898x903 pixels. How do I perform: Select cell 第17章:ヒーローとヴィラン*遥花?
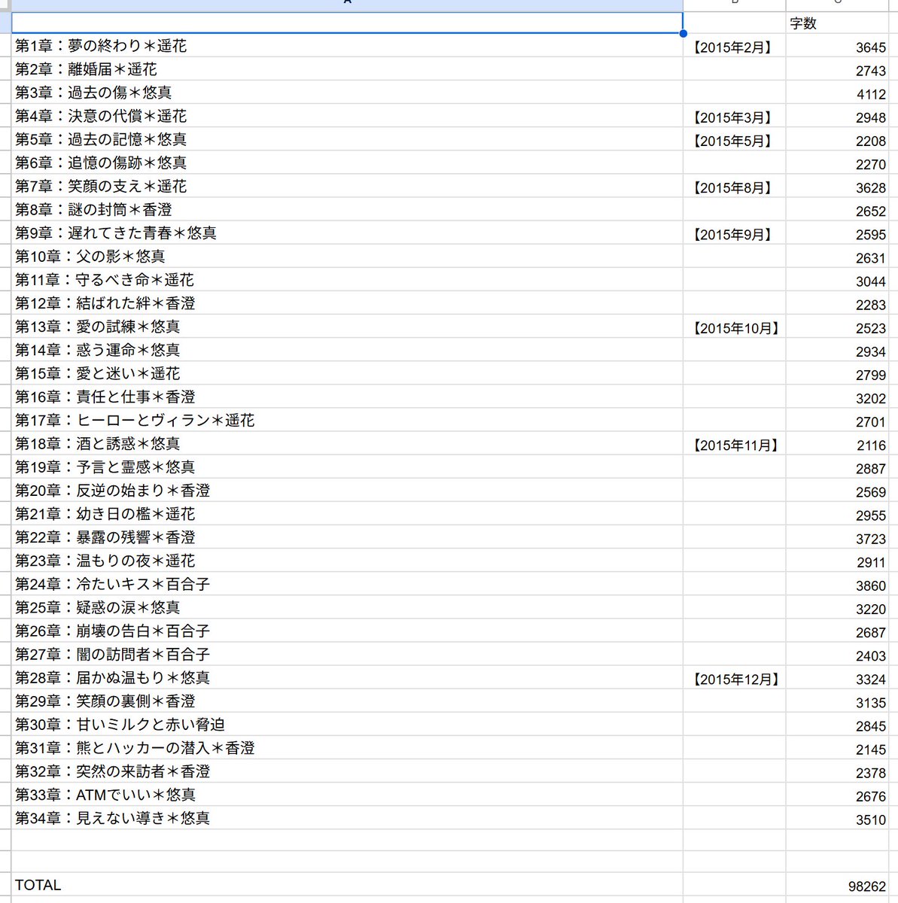click(347, 419)
